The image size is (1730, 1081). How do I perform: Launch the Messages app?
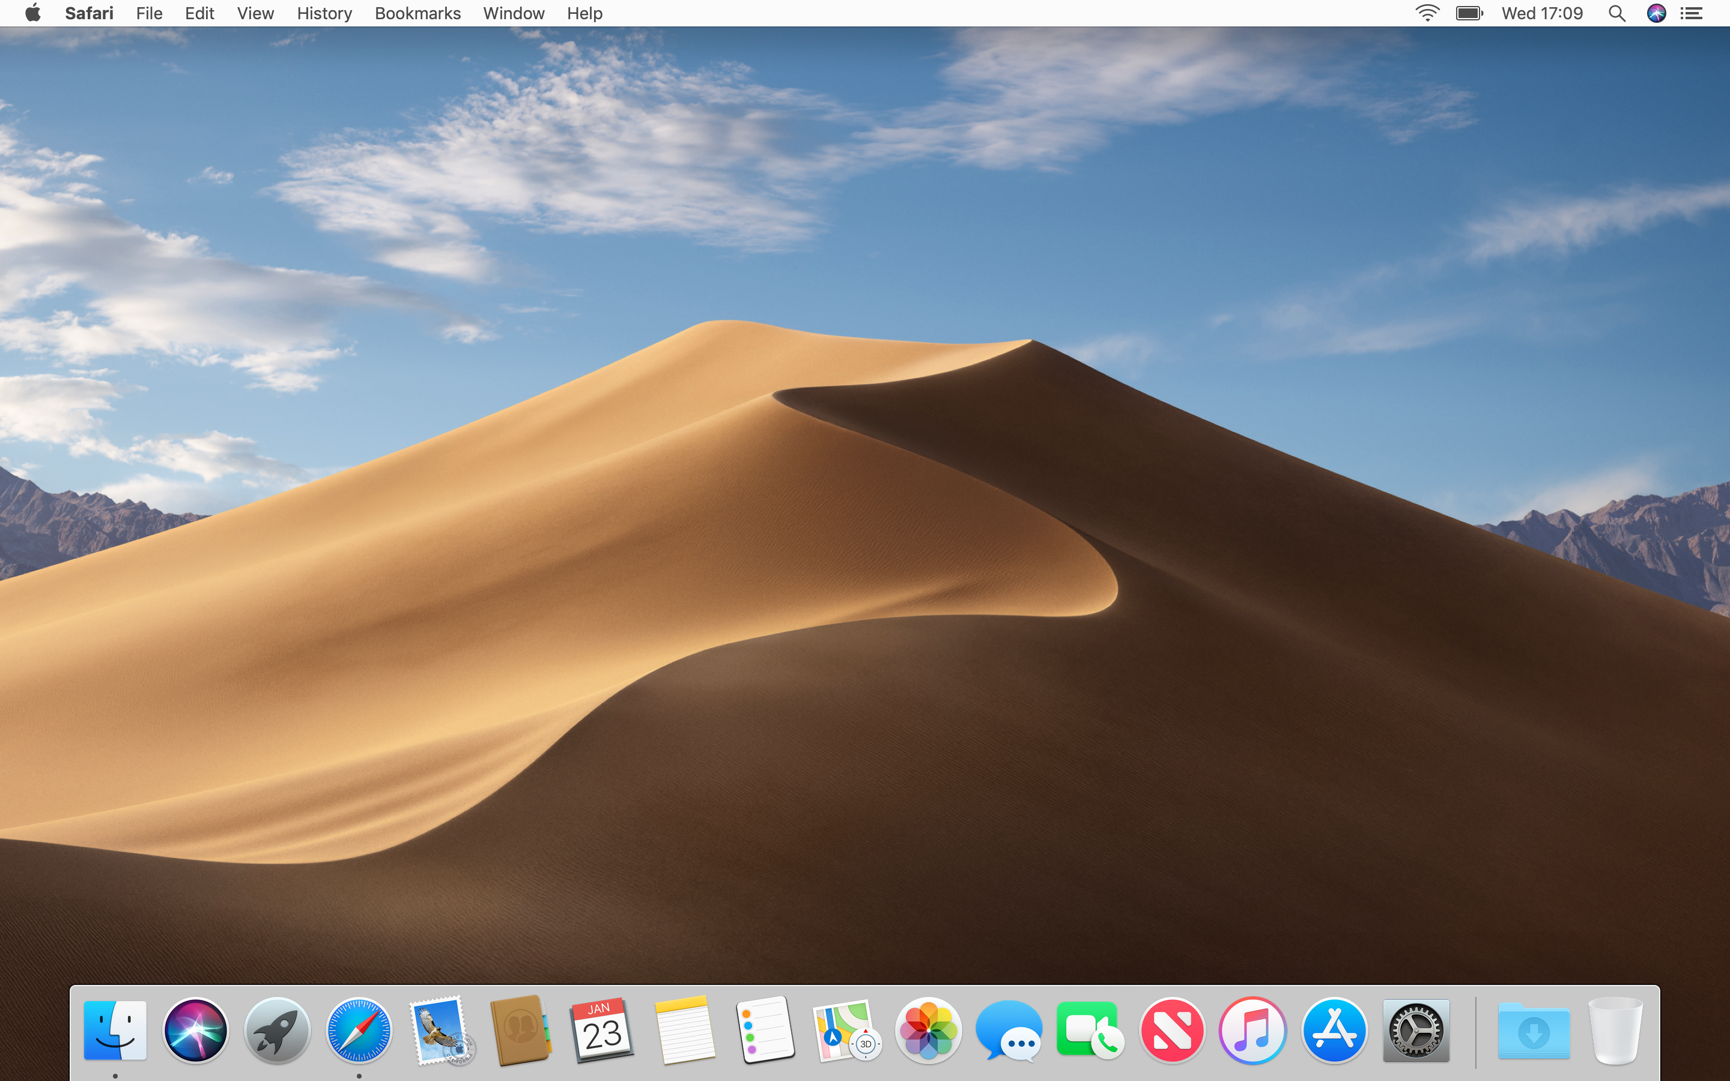[x=1010, y=1029]
